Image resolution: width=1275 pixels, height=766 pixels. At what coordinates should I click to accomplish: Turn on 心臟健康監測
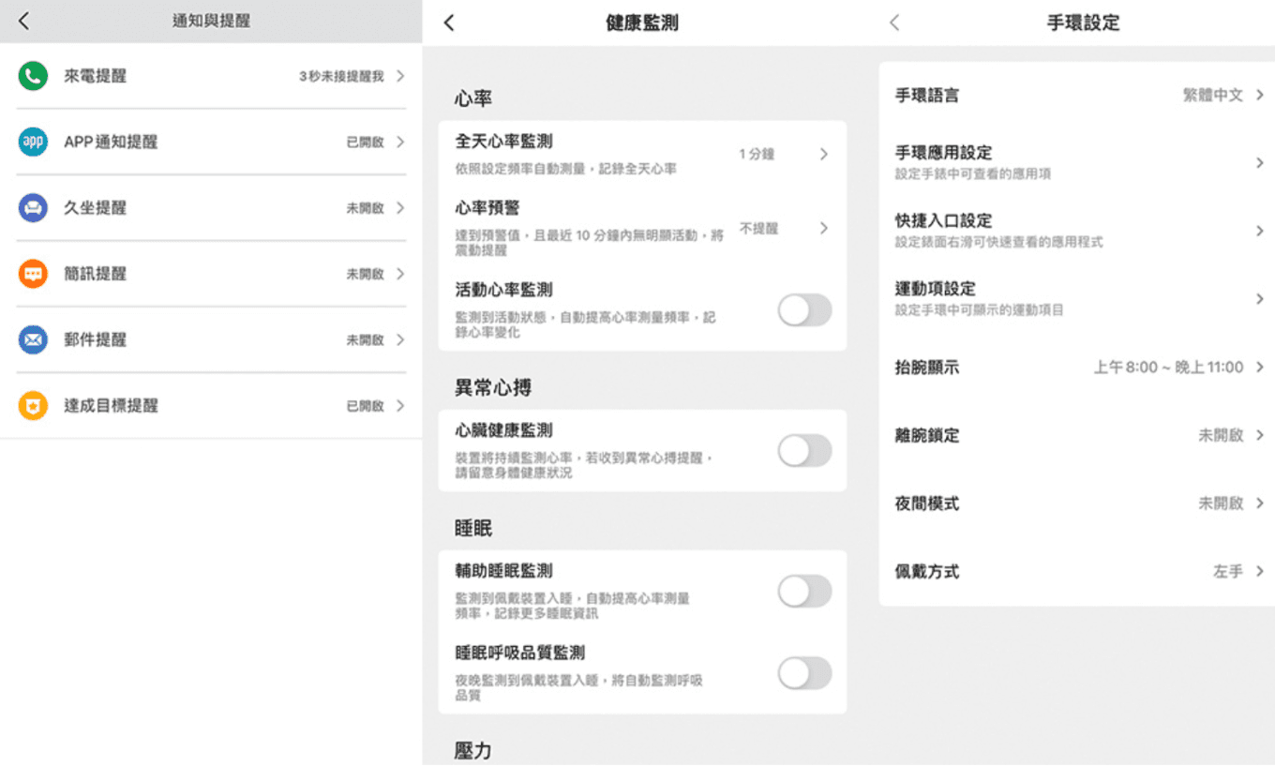tap(804, 451)
